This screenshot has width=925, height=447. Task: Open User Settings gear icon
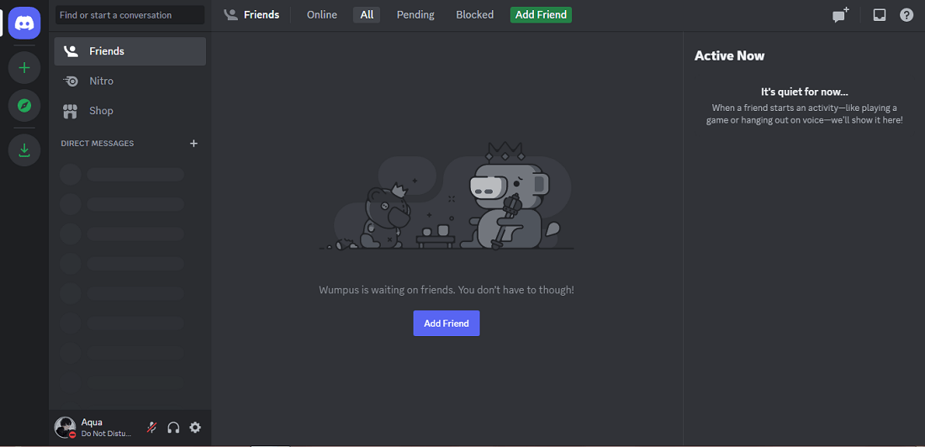[x=195, y=428]
